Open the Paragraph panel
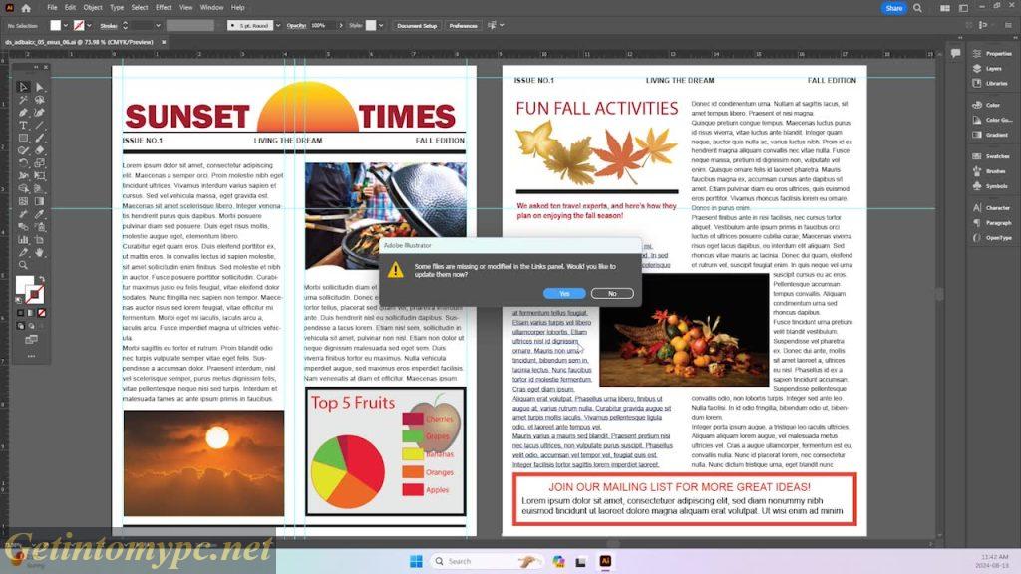 pos(992,222)
